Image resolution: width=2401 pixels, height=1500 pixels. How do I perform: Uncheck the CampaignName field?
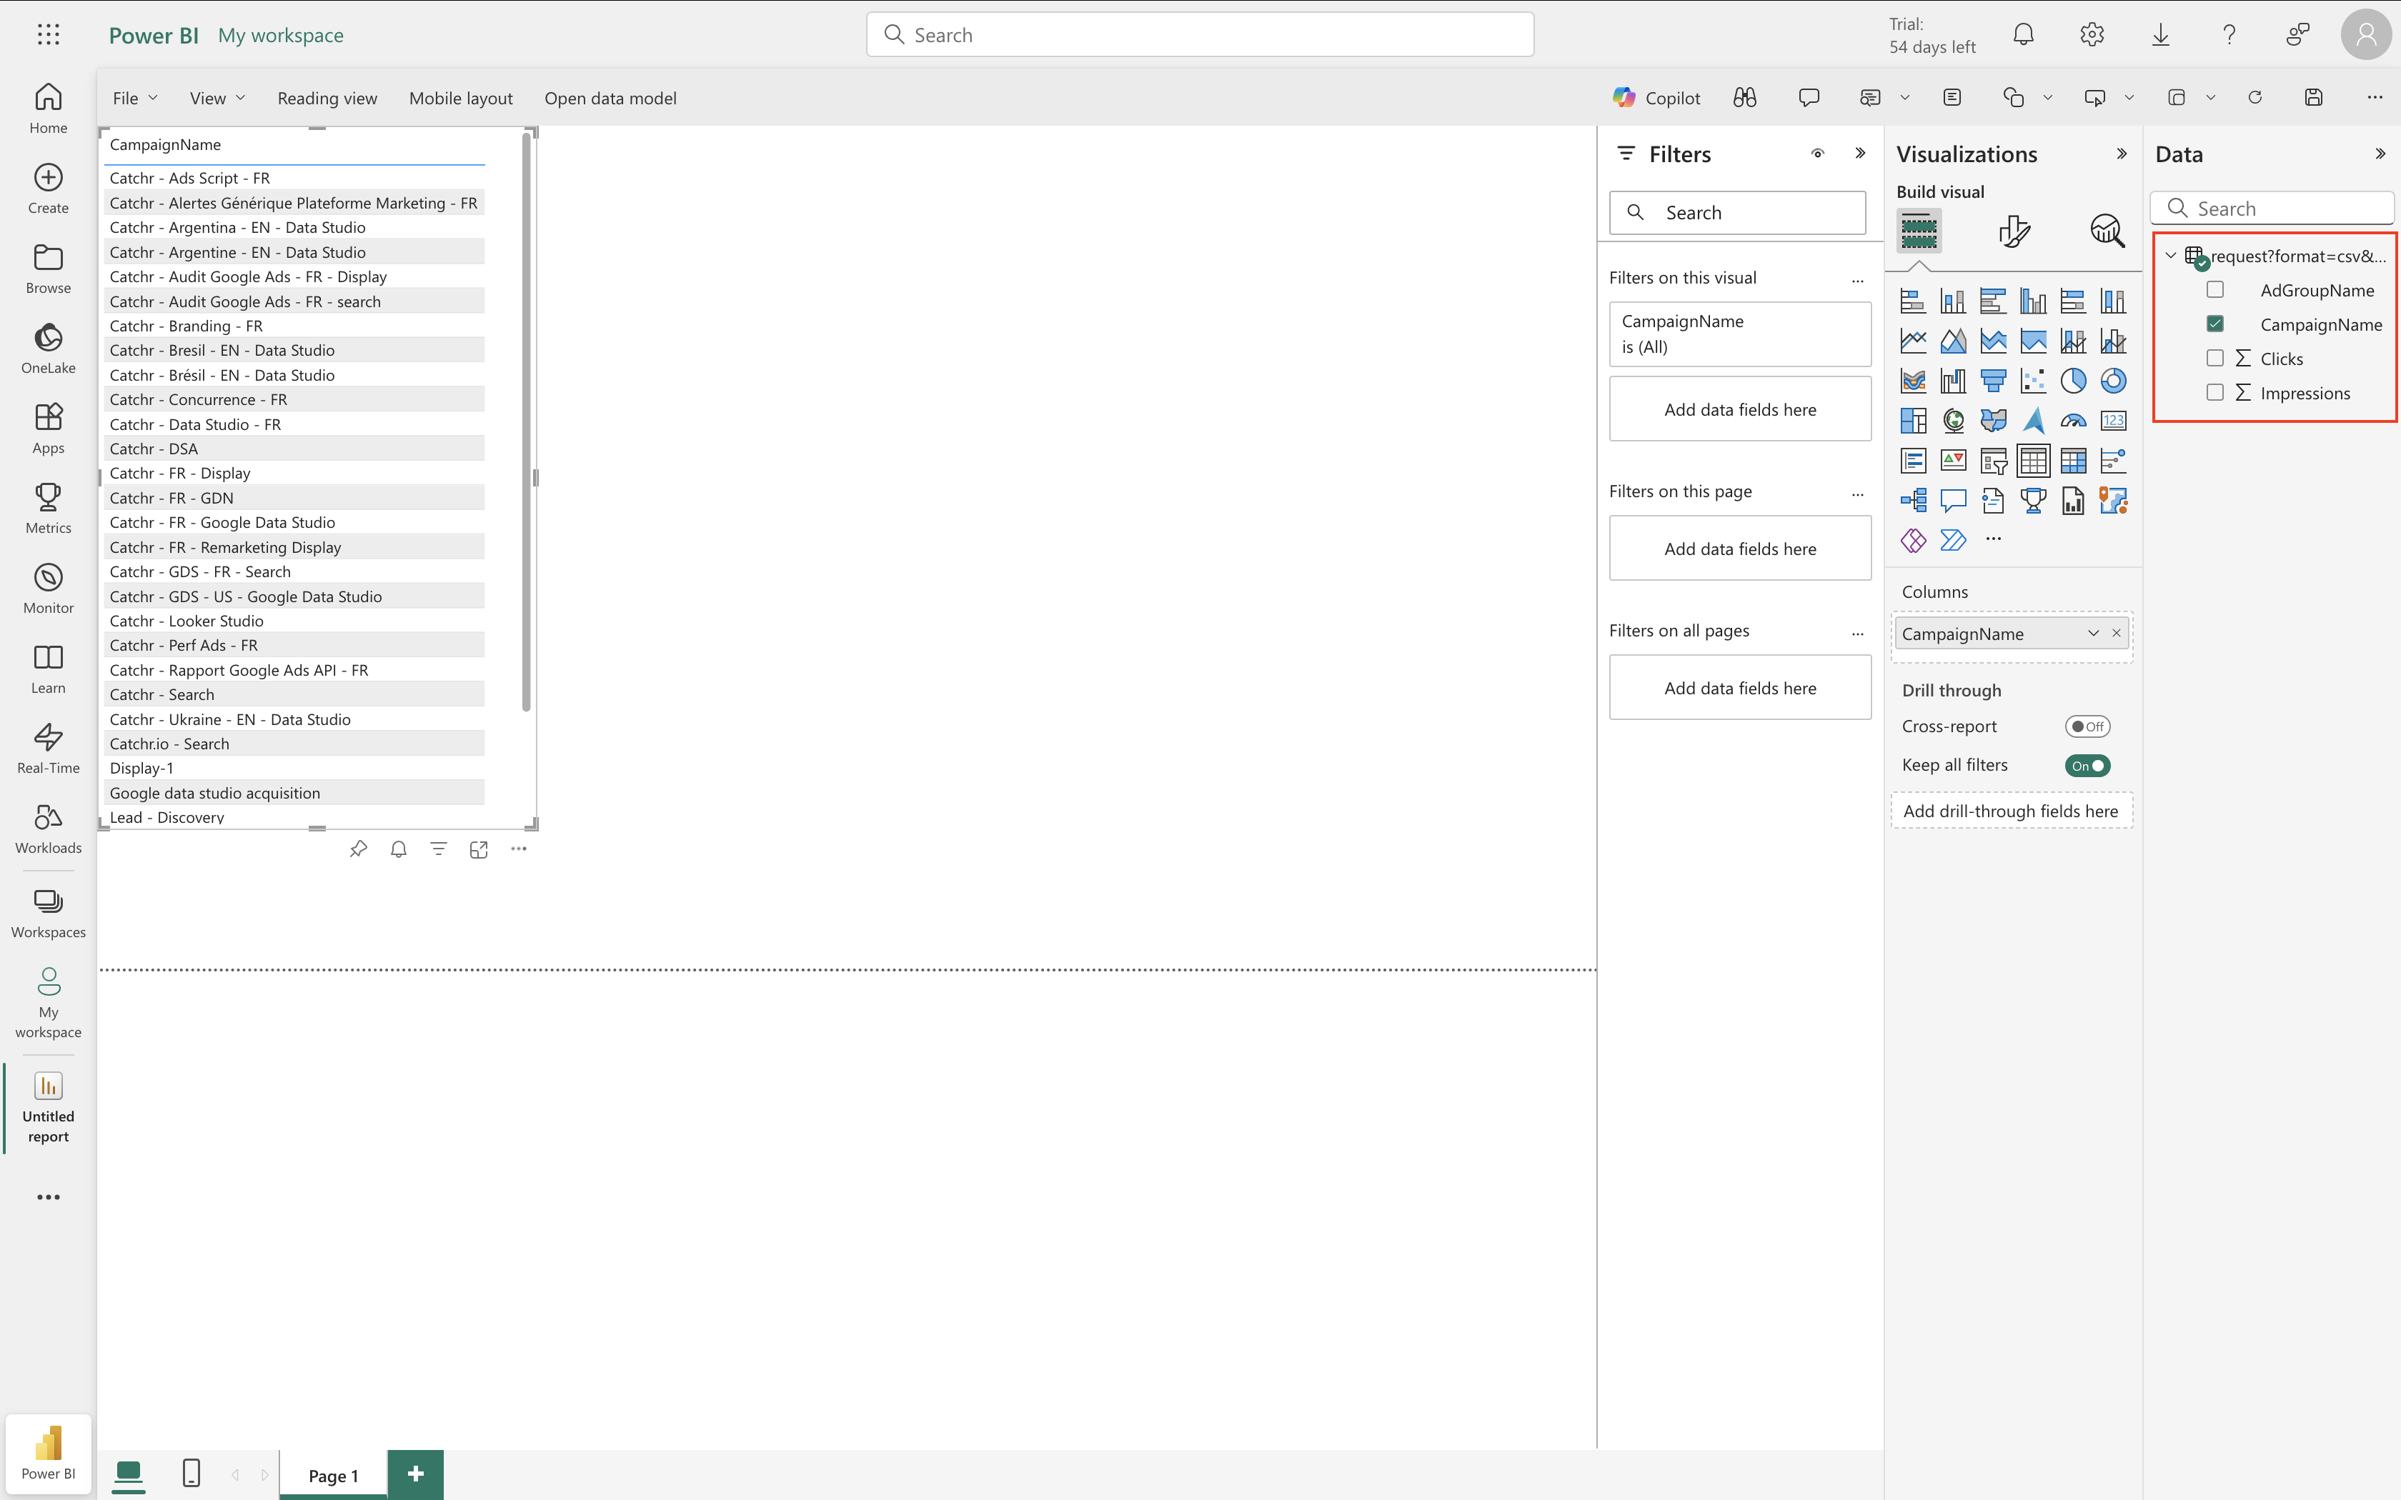(x=2214, y=324)
